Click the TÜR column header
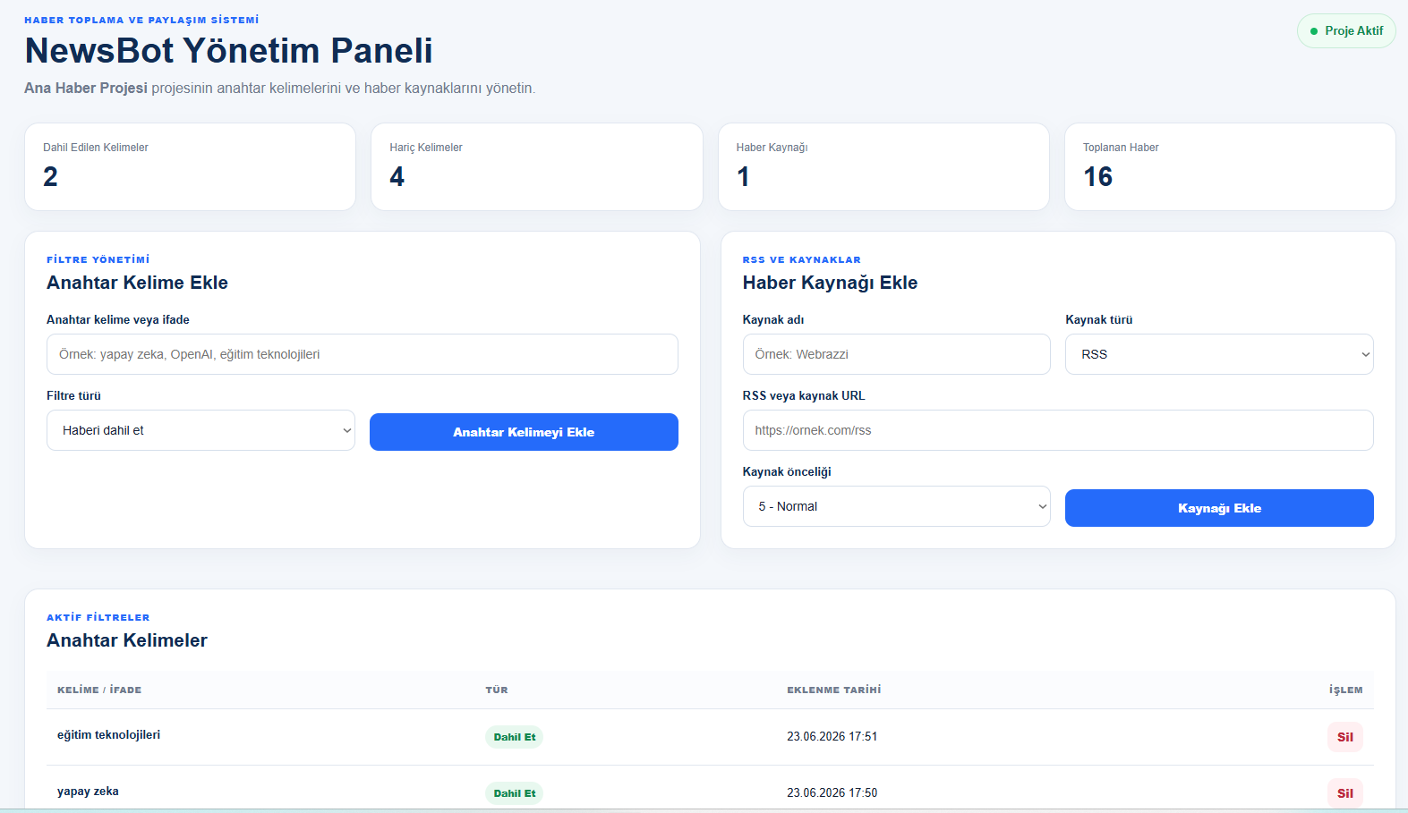The height and width of the screenshot is (813, 1408). (497, 690)
